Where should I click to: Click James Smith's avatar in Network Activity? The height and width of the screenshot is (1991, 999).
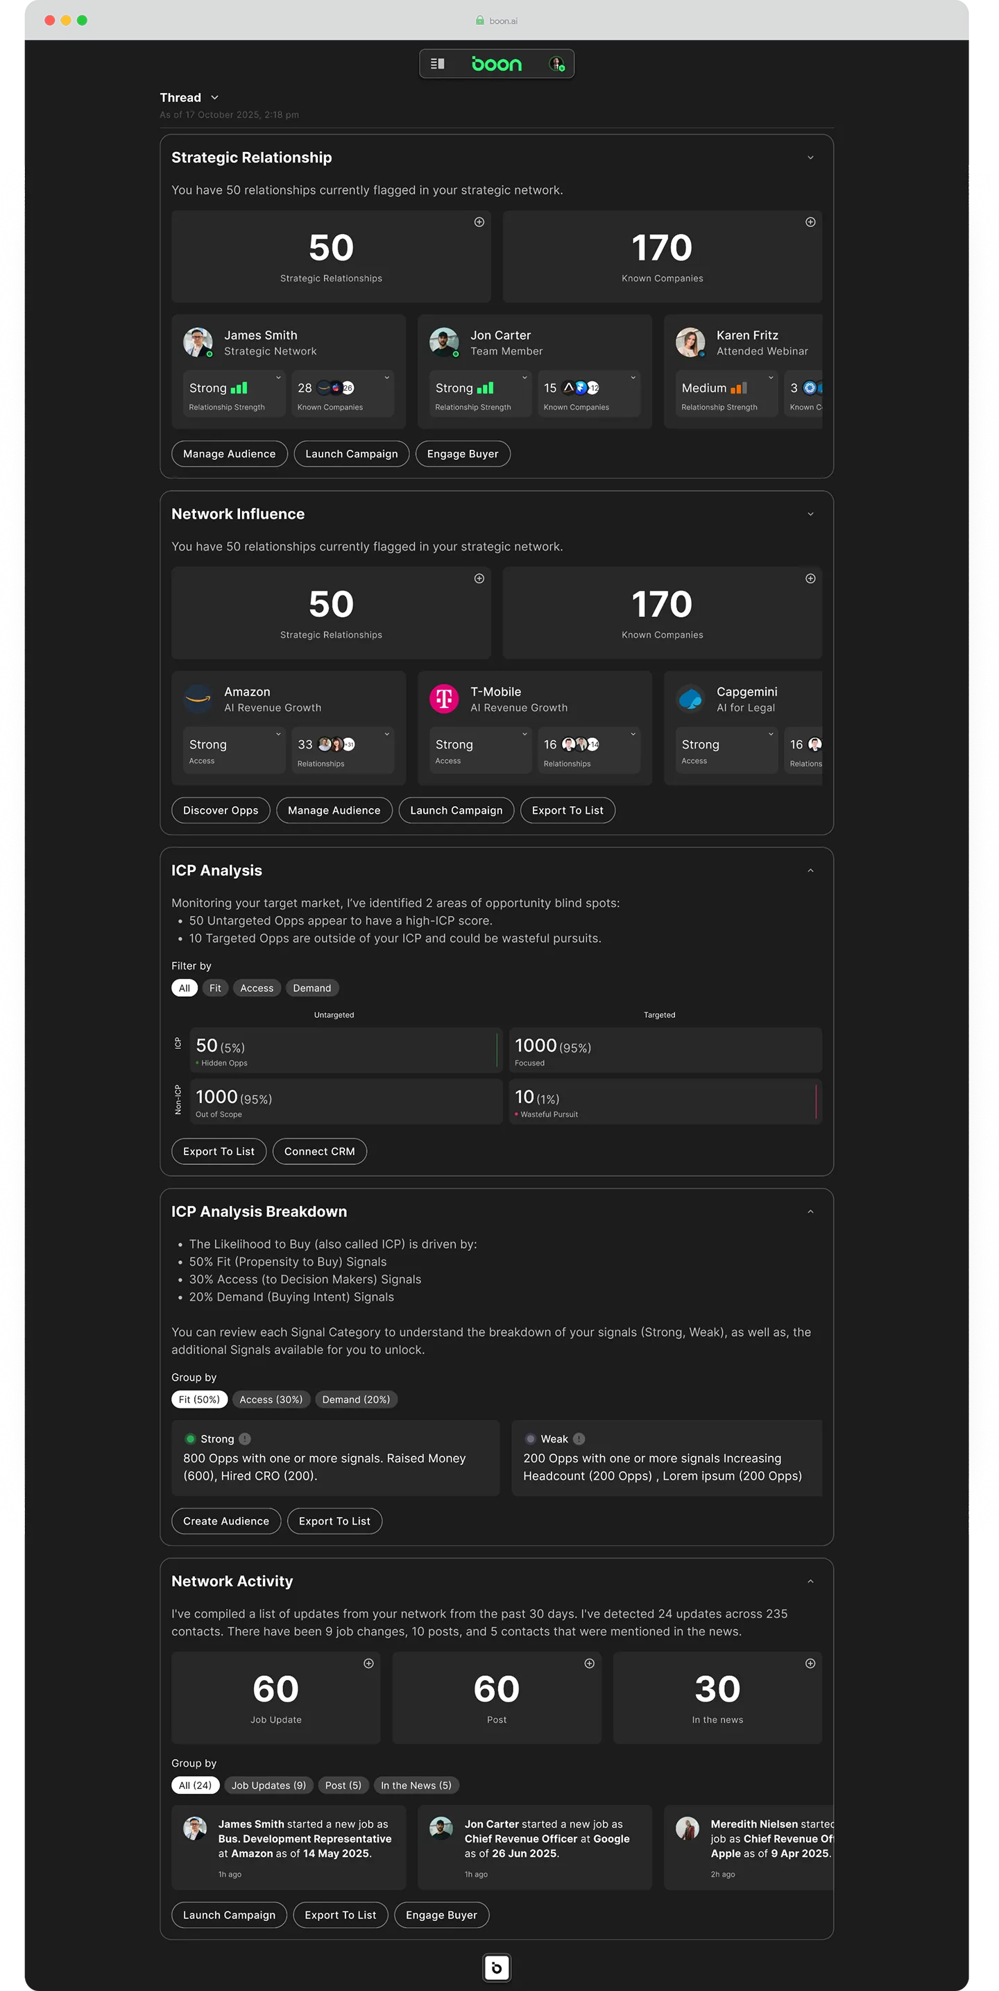pos(195,1828)
